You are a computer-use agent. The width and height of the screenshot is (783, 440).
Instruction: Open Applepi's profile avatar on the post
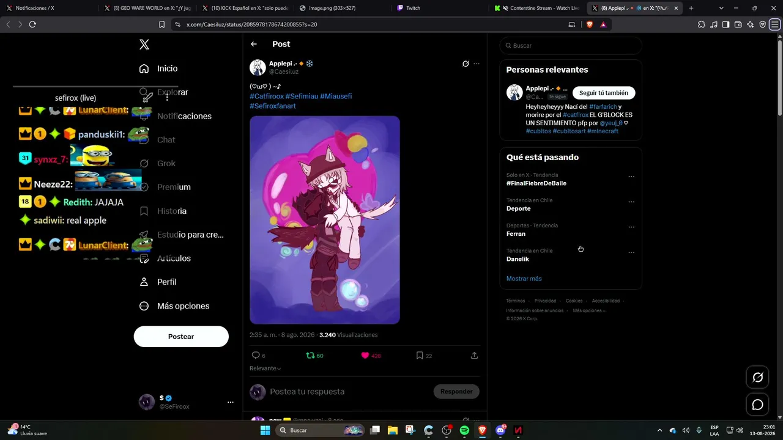tap(258, 67)
